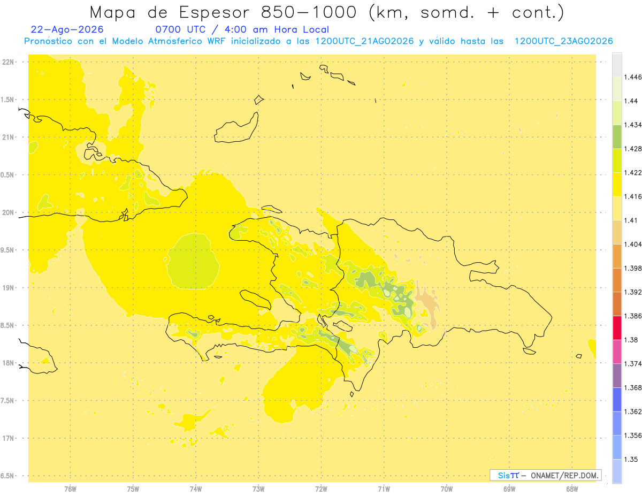Click the orange 1.398–1.404 legend swatch

(x=617, y=256)
